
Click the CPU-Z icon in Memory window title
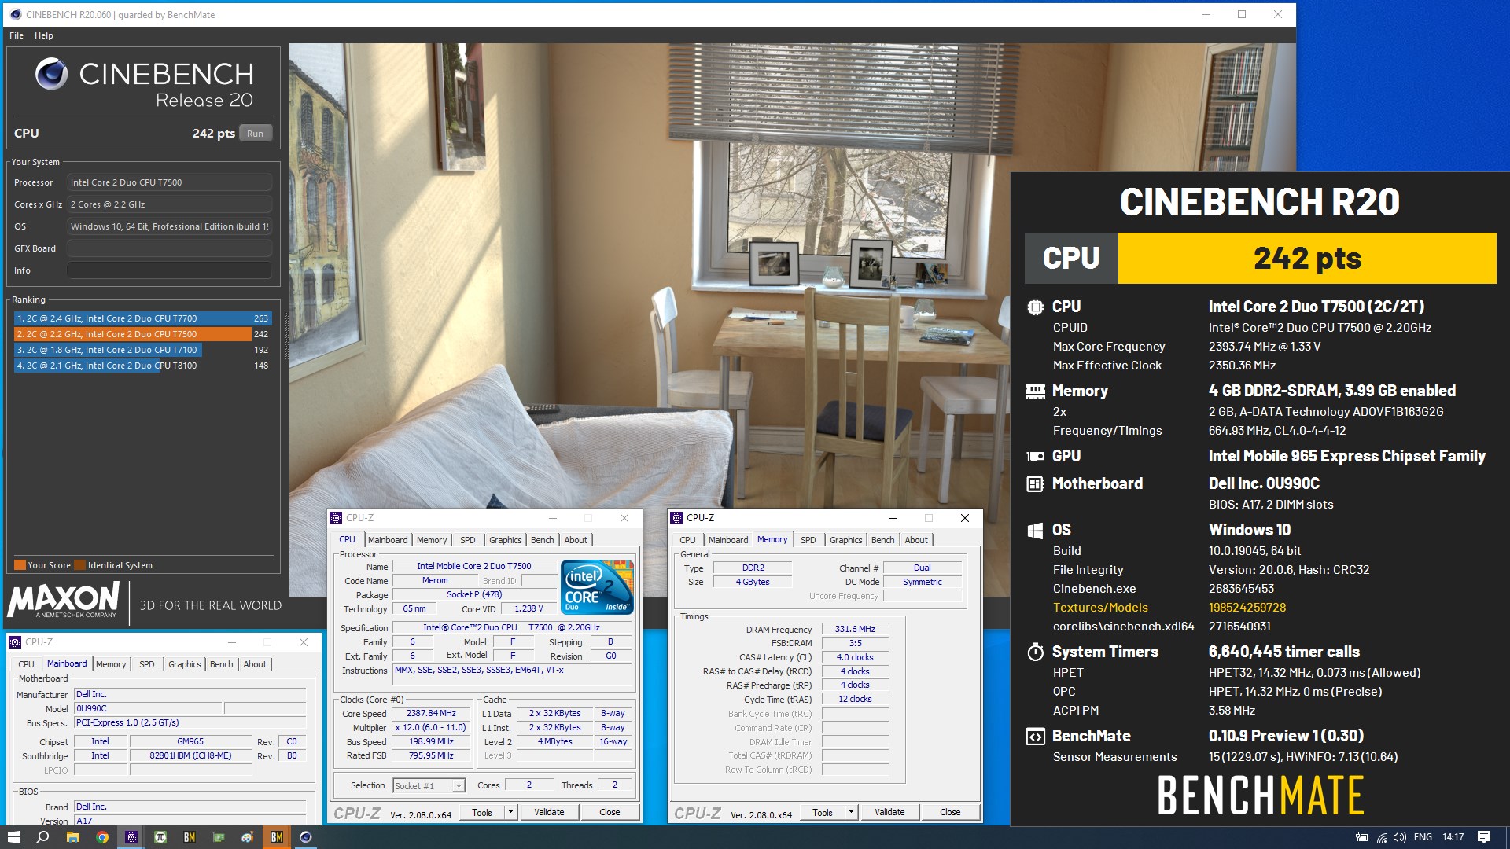pos(676,518)
